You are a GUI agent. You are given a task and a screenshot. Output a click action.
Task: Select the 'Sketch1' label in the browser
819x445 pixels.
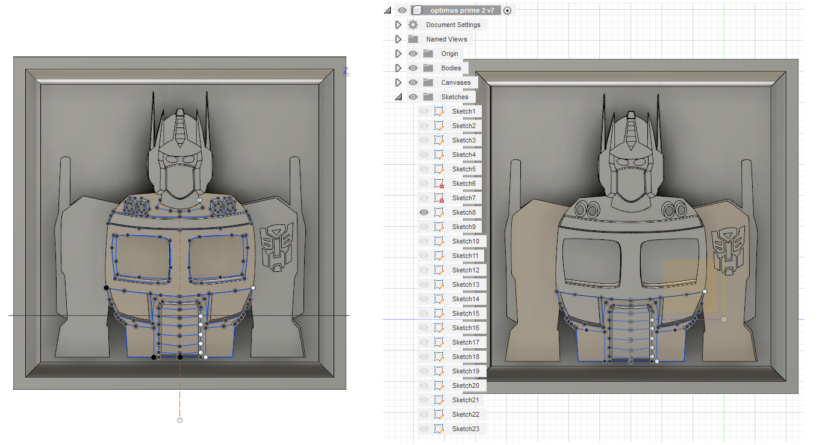click(x=464, y=111)
